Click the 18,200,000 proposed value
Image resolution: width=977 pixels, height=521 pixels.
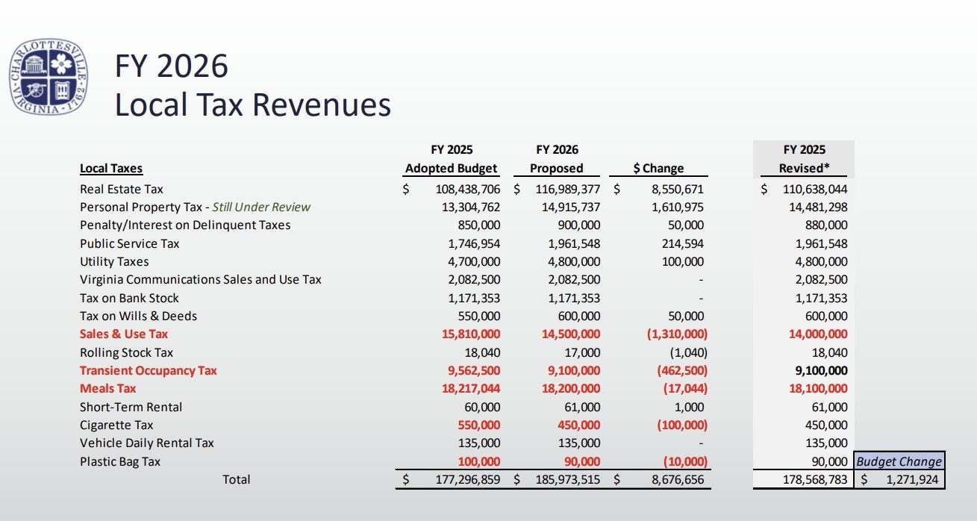571,388
